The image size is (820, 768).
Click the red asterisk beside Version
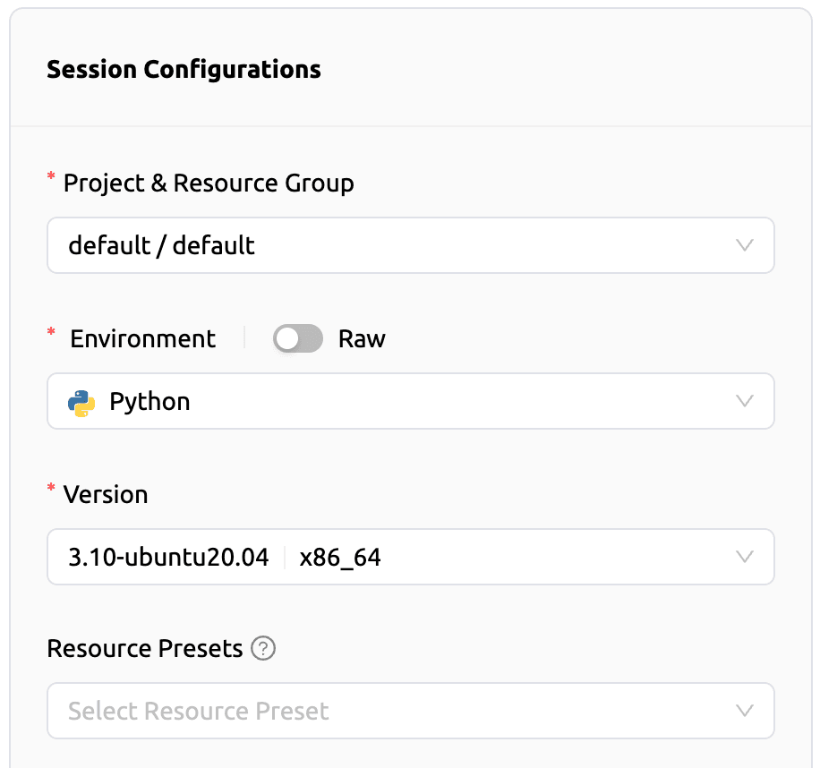pos(50,489)
